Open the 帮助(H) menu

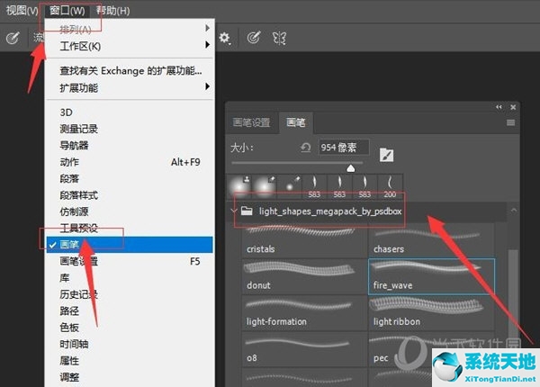[112, 11]
